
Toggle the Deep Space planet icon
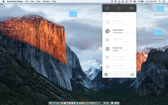point(107,31)
